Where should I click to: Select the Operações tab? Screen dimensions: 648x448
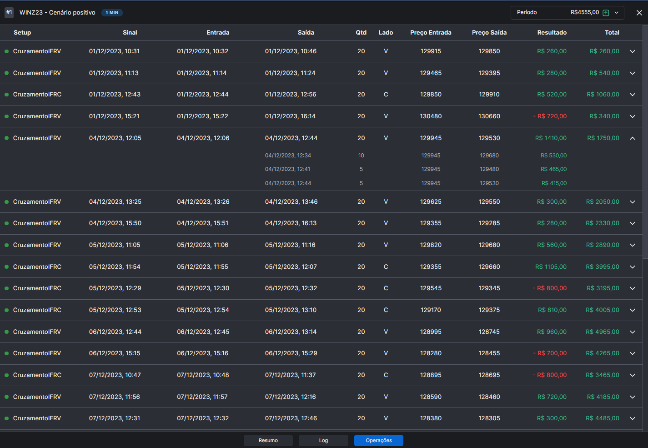pyautogui.click(x=378, y=440)
